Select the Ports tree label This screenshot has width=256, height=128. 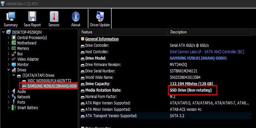pos(21,102)
